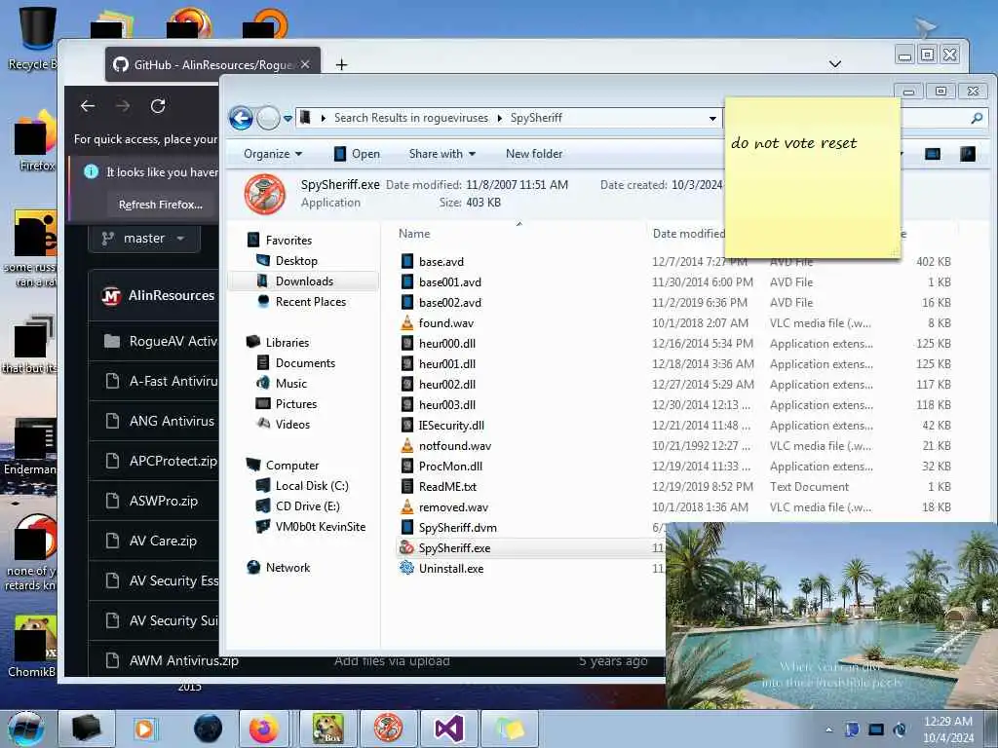Select the Uninstall.exe icon

pyautogui.click(x=407, y=568)
